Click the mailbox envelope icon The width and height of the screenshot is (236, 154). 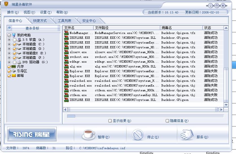click(x=14, y=76)
